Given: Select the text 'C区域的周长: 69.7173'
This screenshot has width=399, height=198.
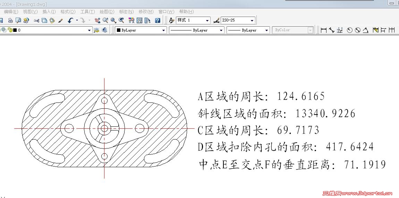Looking at the screenshot, I should click(x=258, y=130).
